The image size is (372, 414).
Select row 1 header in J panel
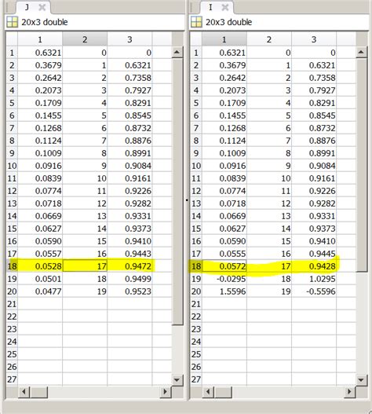(12, 53)
